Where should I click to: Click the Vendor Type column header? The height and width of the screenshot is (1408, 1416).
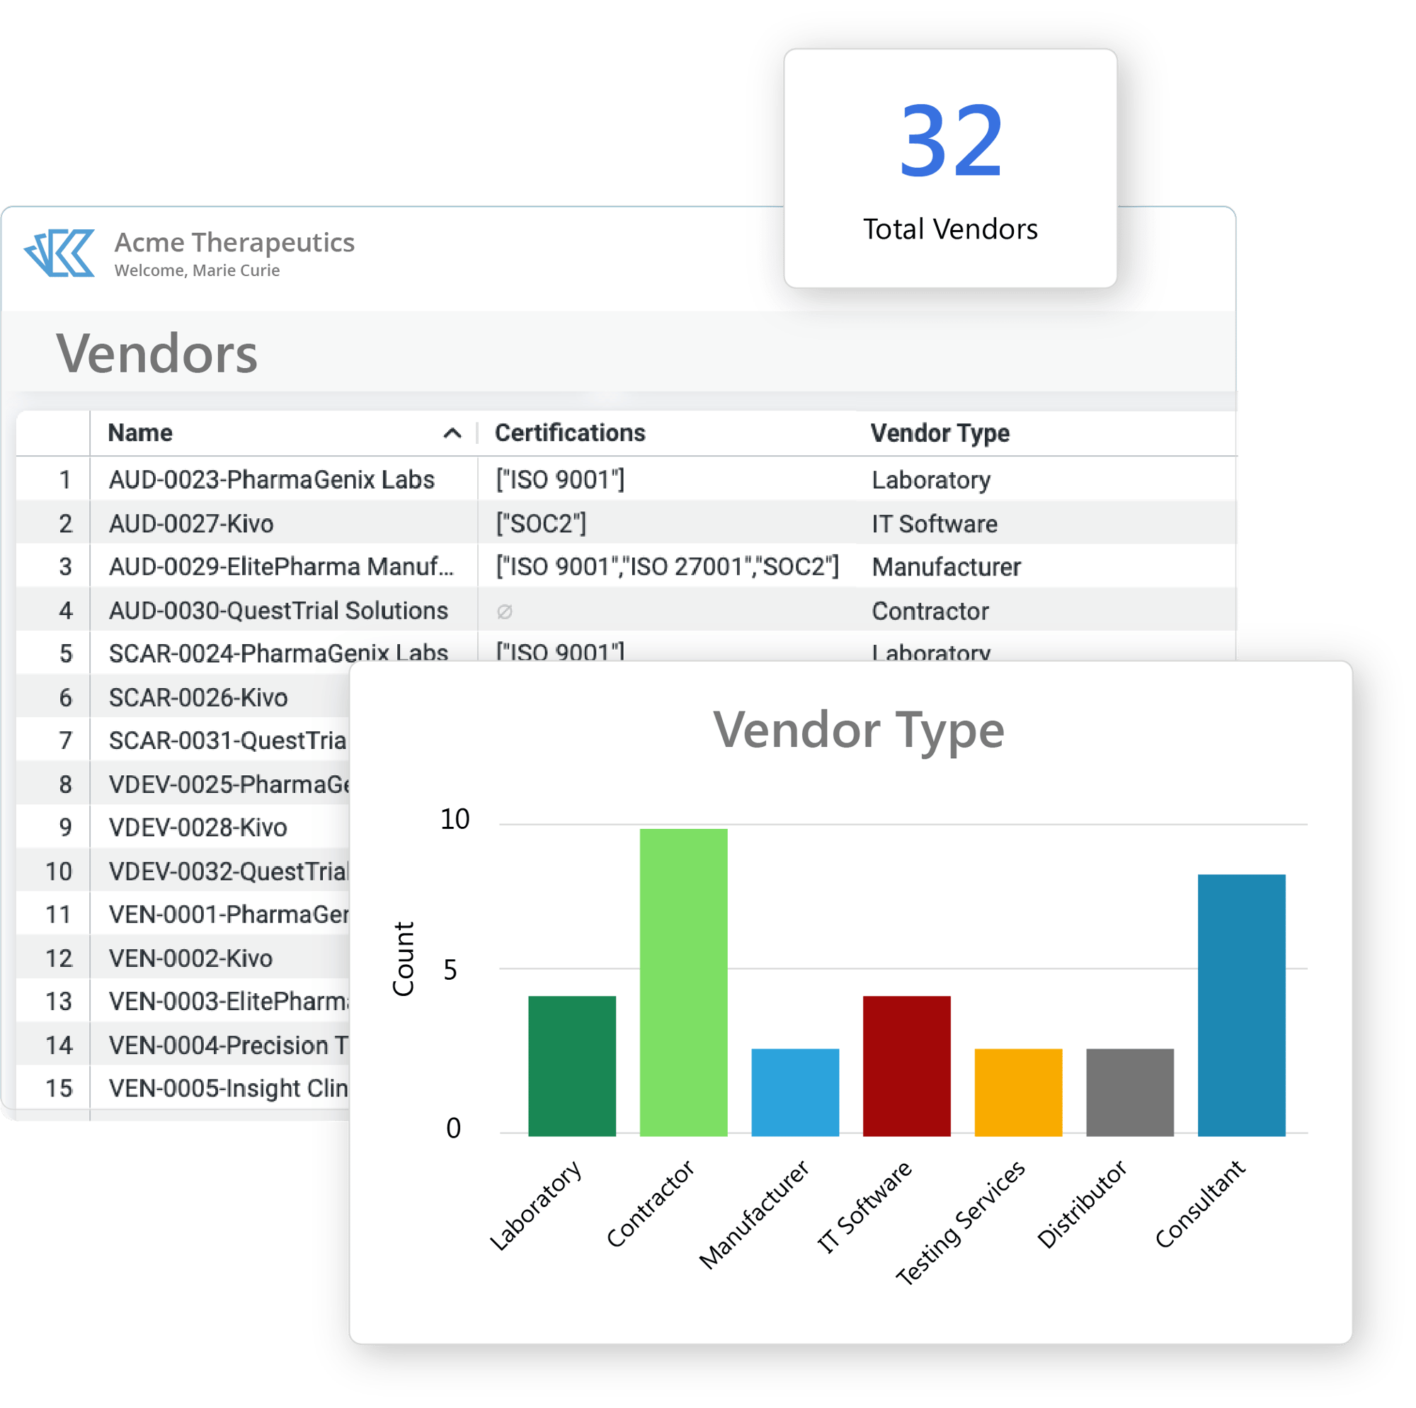940,433
